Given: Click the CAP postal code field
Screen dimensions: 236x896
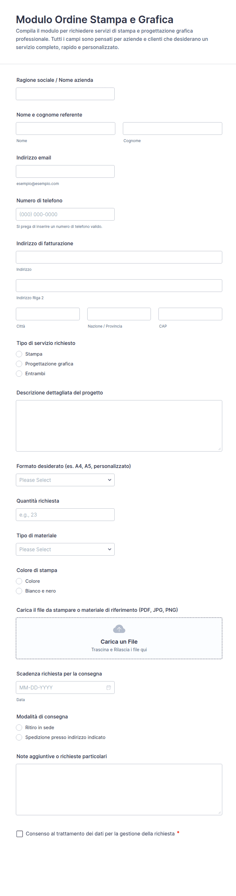Looking at the screenshot, I should (190, 314).
